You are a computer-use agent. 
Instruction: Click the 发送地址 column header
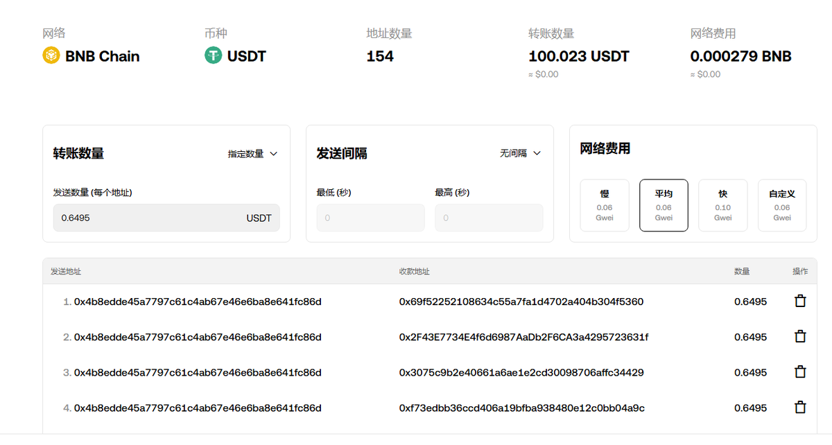click(66, 272)
